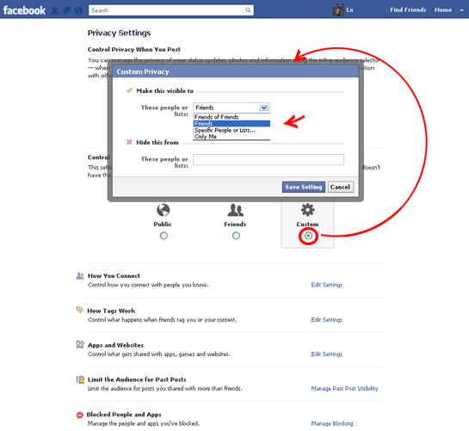Viewport: 469px width, 431px height.
Task: Open Manage Blocking link
Action: 332,423
